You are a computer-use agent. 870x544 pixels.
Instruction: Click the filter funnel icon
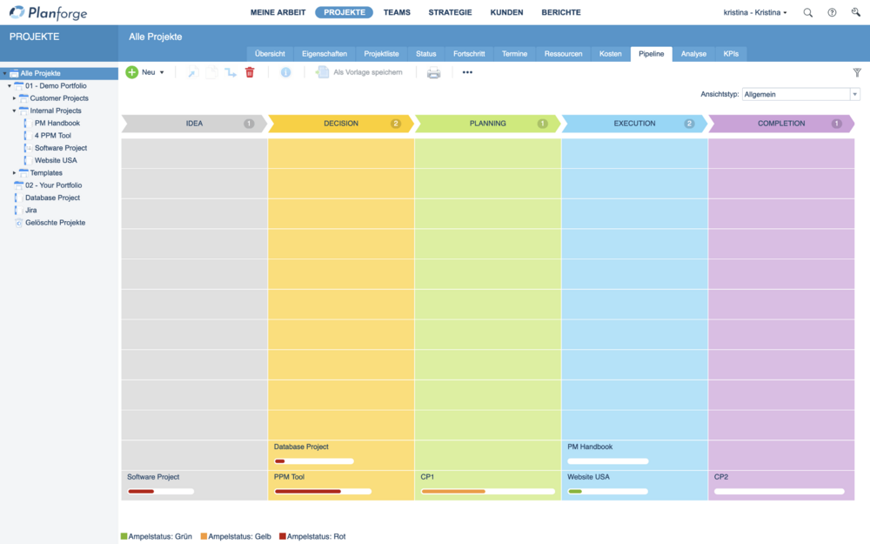(x=857, y=73)
